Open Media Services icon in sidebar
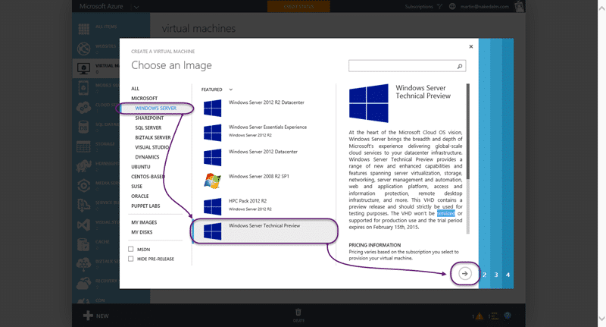Screen dimensions: 606x327 coord(83,186)
